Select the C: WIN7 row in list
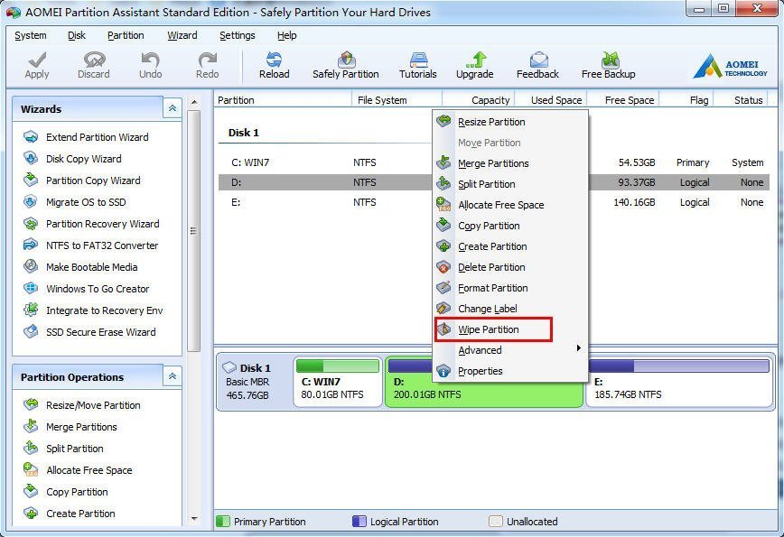The image size is (784, 537). [x=494, y=162]
